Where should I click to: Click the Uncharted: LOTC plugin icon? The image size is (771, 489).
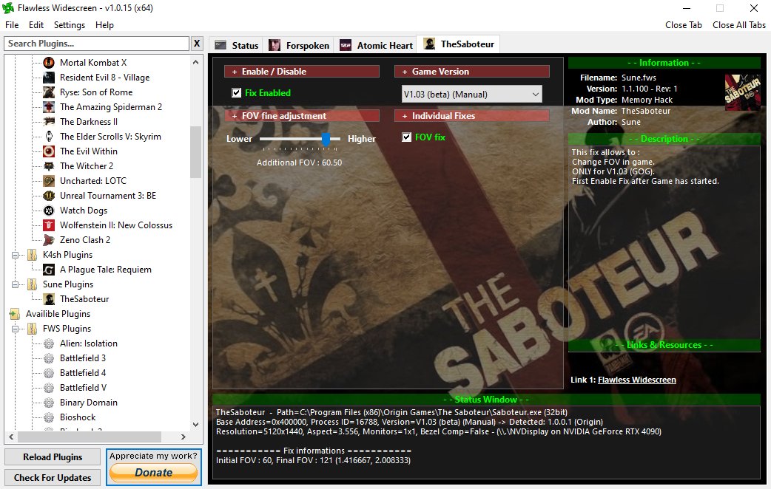tap(49, 181)
